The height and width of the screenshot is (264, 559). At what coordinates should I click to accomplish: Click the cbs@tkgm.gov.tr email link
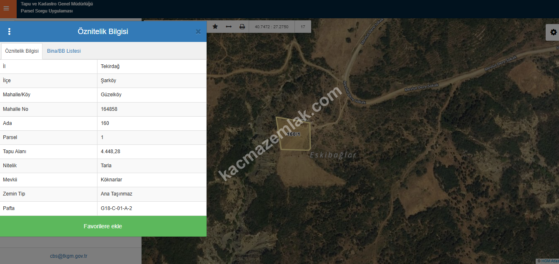click(x=69, y=256)
